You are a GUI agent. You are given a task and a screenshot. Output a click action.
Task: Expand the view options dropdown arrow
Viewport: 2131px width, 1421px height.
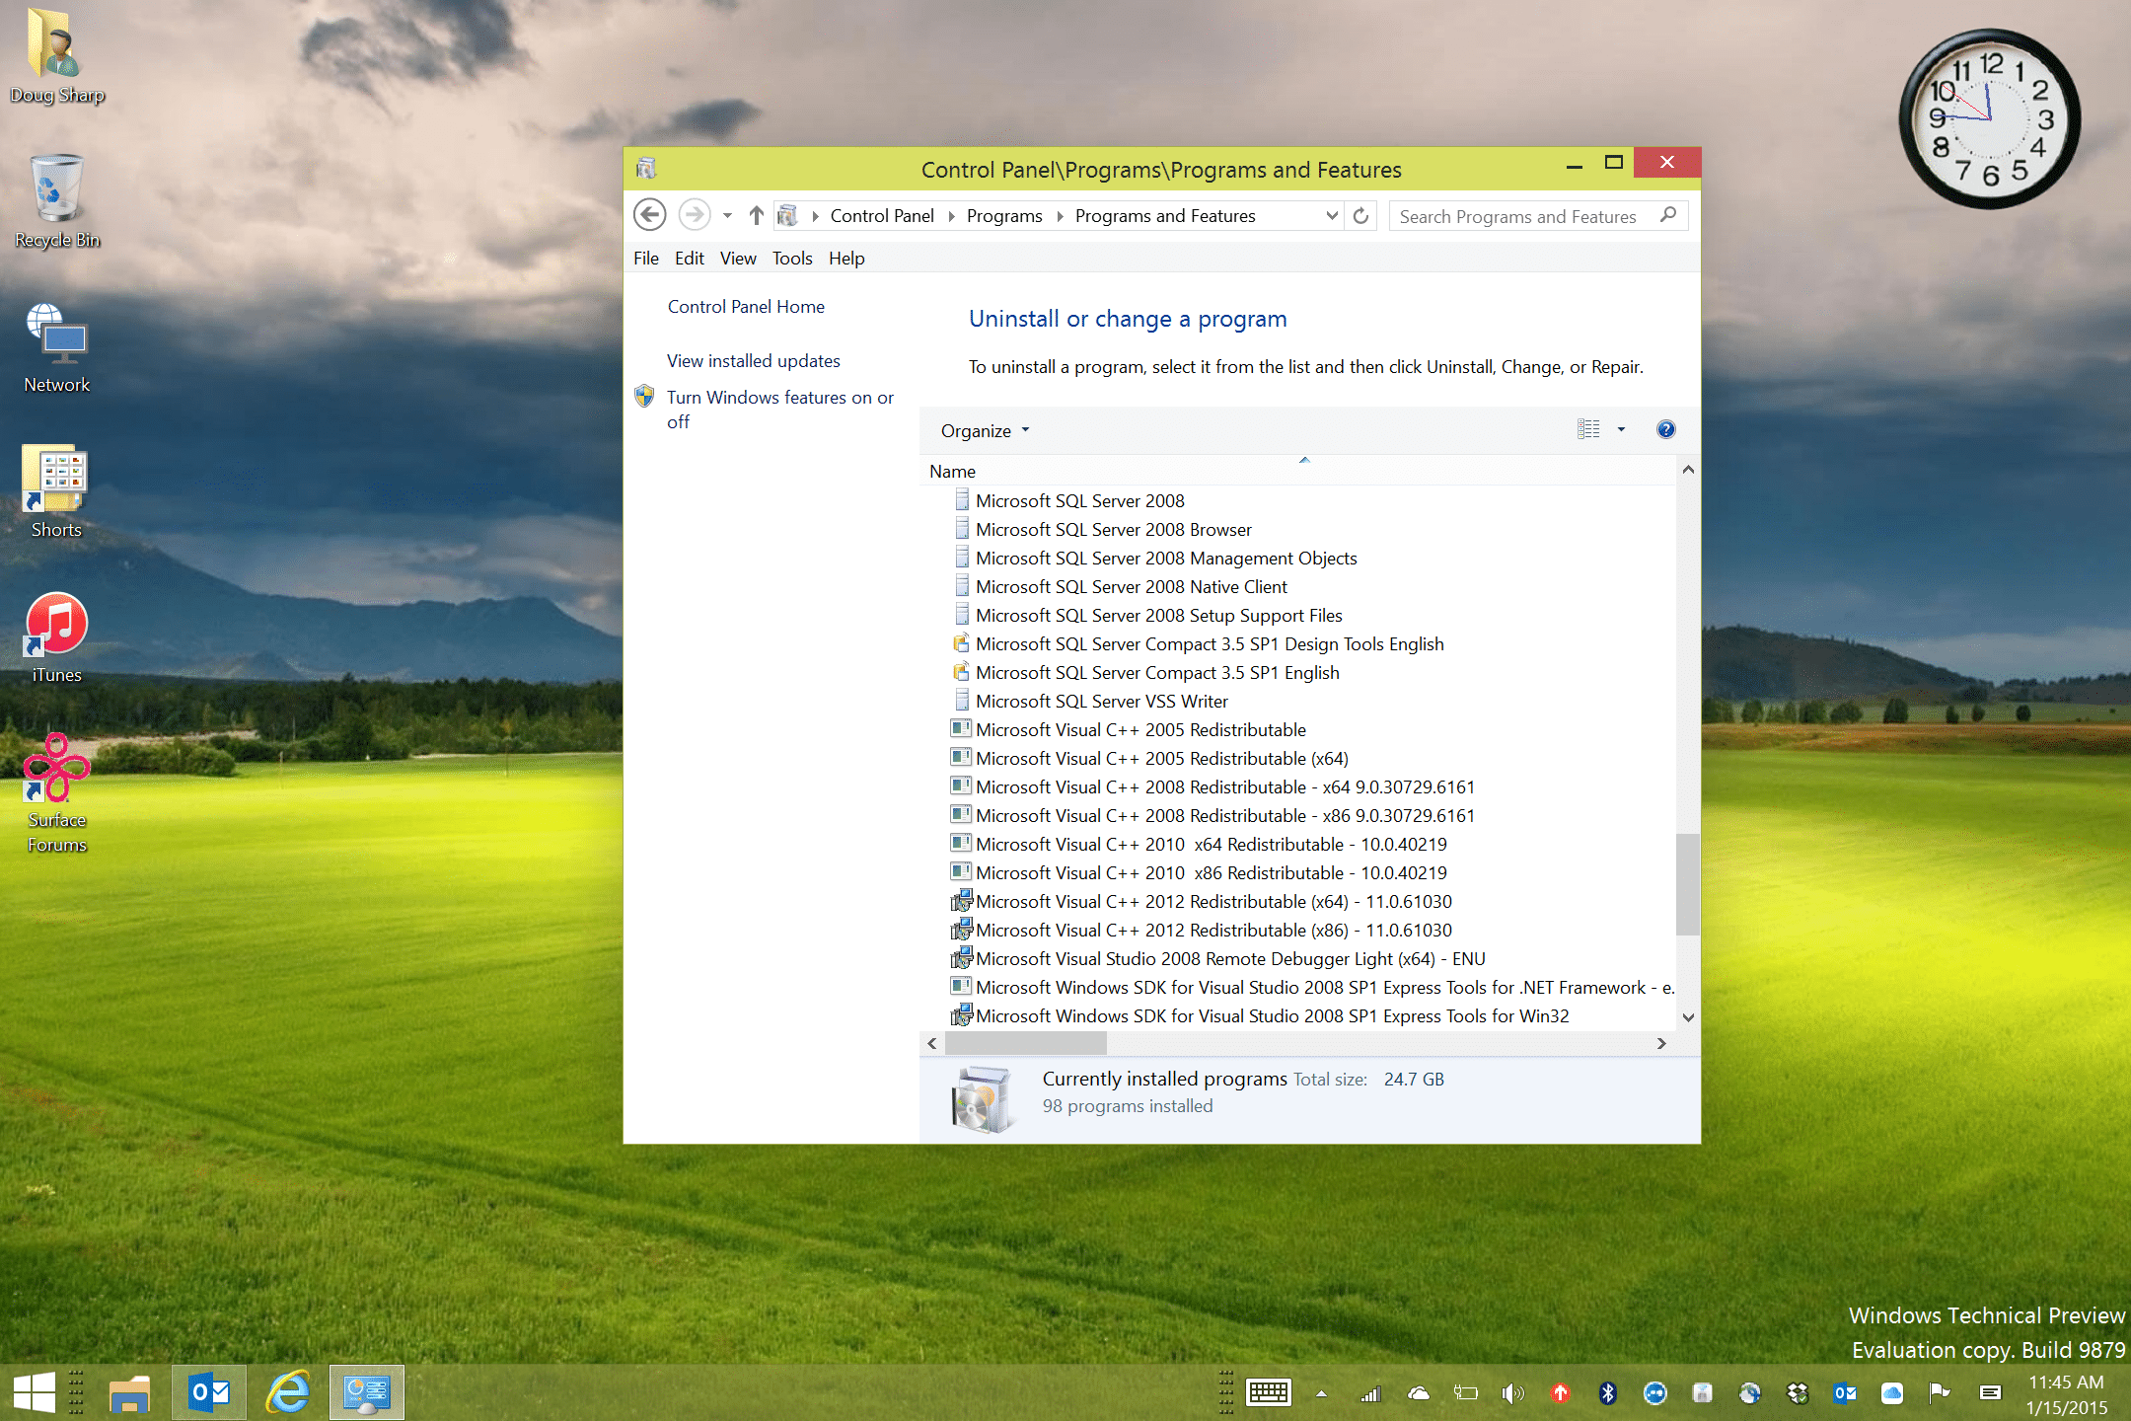(x=1621, y=429)
